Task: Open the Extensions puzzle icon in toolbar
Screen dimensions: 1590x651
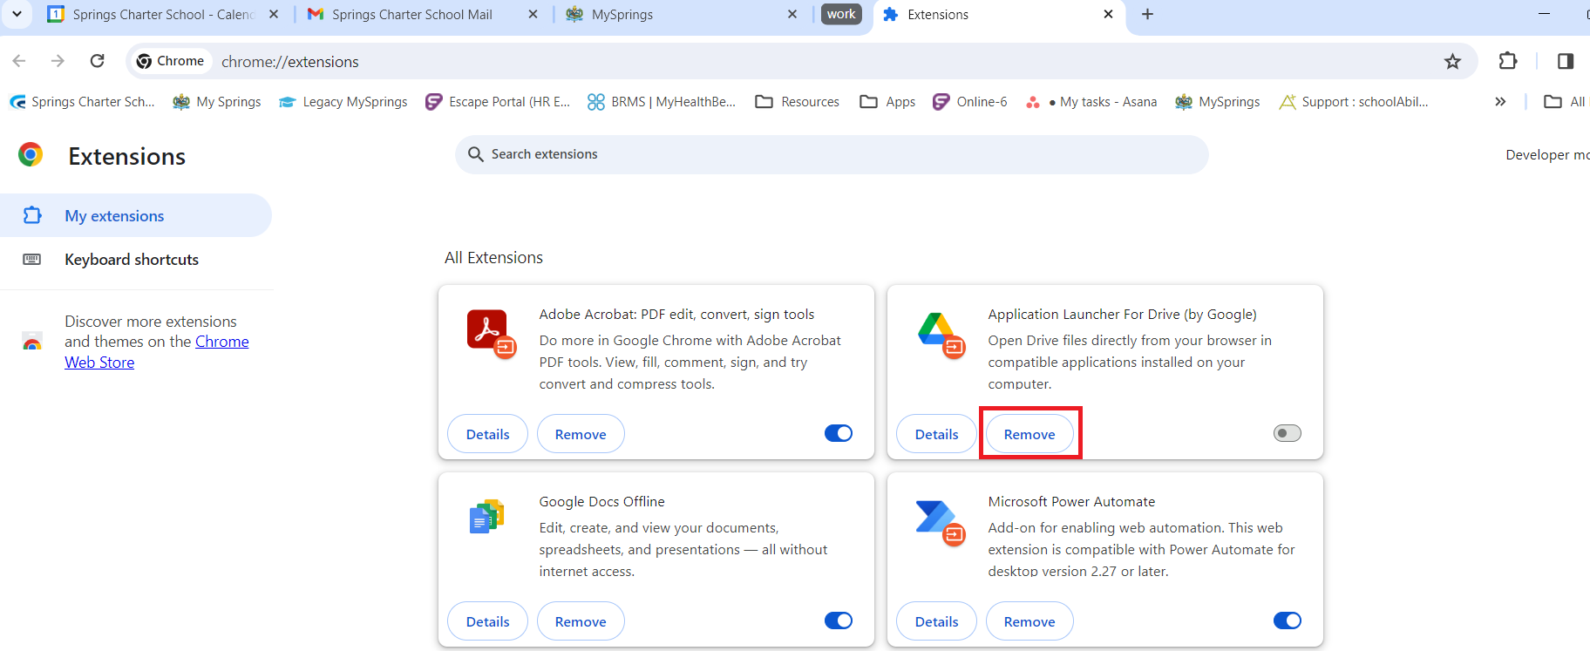Action: click(1508, 61)
